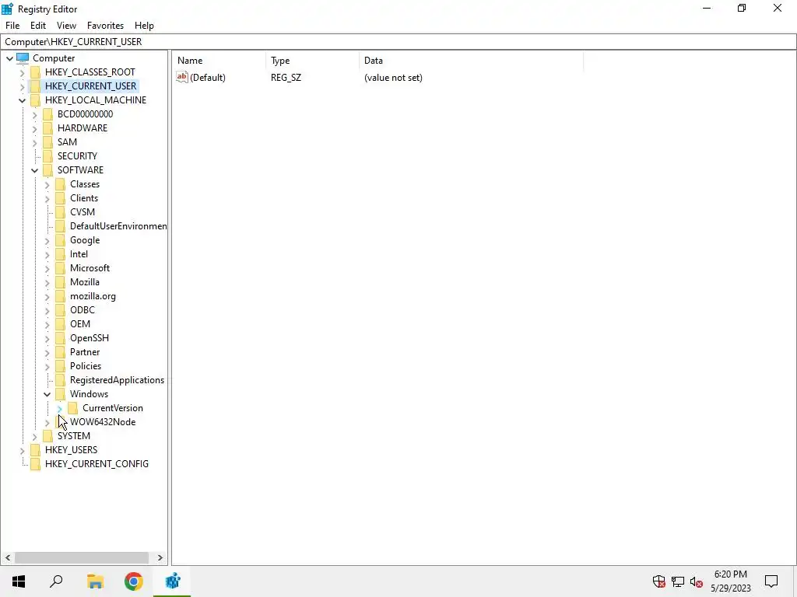Click the HARDWARE folder icon
The image size is (797, 597).
[x=47, y=128]
